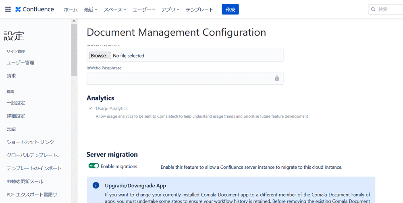Click the サイト管理 section label
This screenshot has height=203, width=403.
click(x=15, y=52)
